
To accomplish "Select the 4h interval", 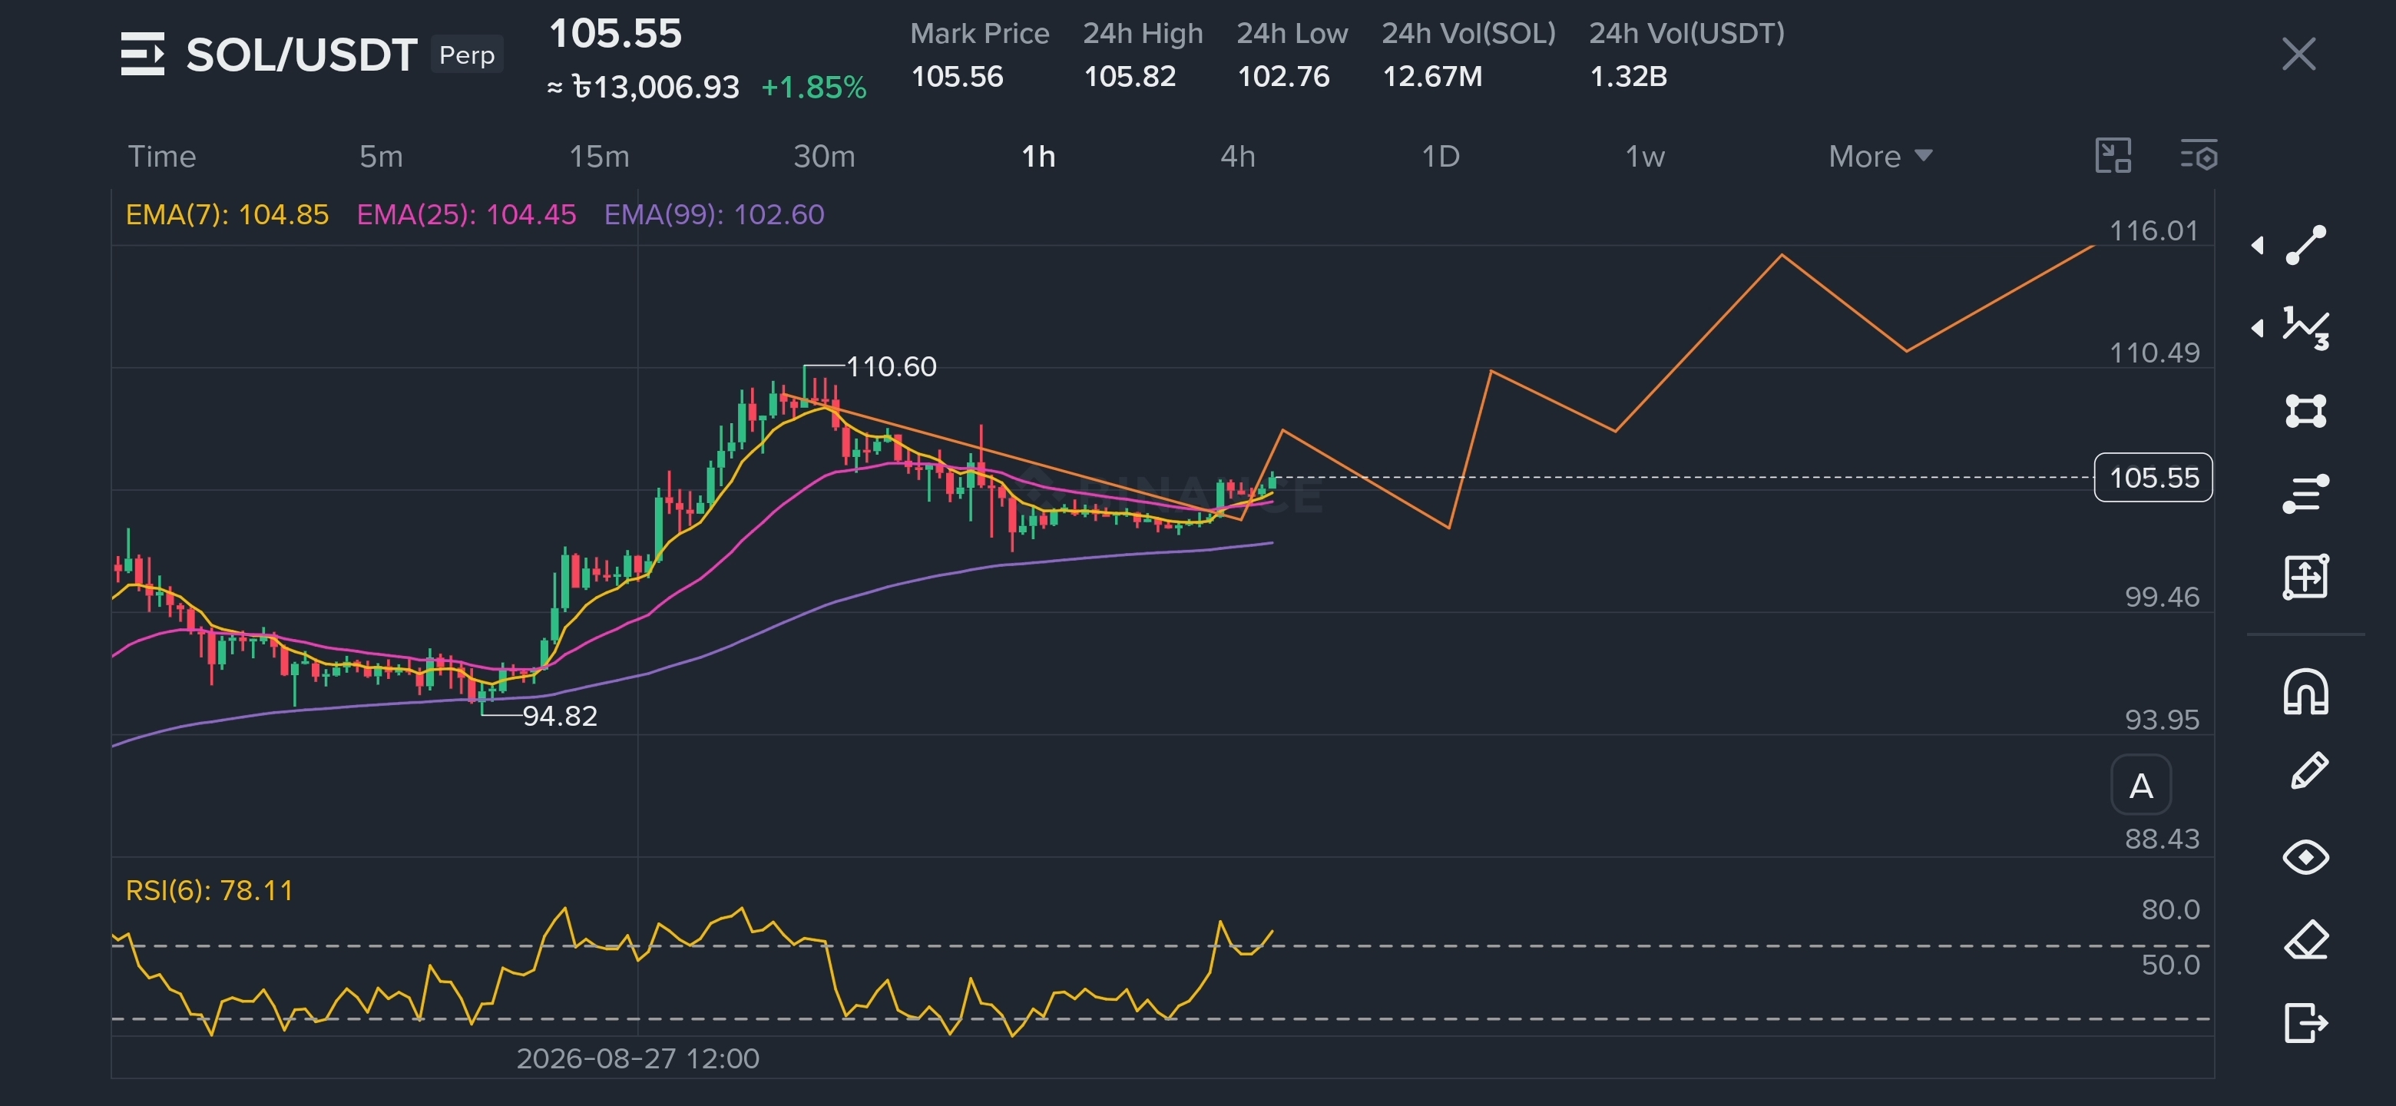I will click(x=1238, y=156).
